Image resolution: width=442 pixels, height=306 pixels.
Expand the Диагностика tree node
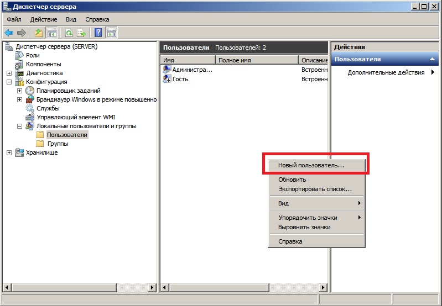9,73
